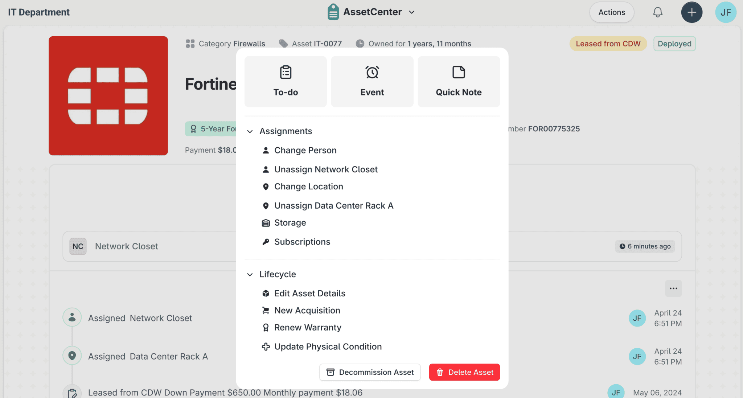Viewport: 743px width, 398px height.
Task: Click the Leased from CDW badge
Action: (608, 44)
